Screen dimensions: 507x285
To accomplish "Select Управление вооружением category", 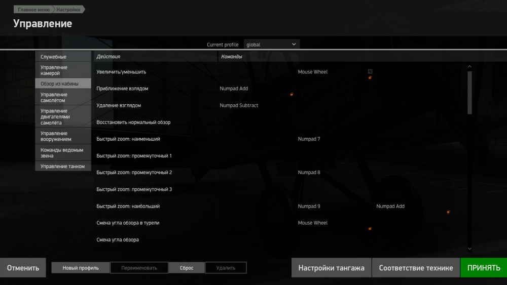I will [63, 136].
